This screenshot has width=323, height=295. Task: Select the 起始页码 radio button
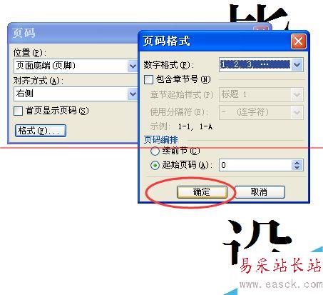click(155, 165)
